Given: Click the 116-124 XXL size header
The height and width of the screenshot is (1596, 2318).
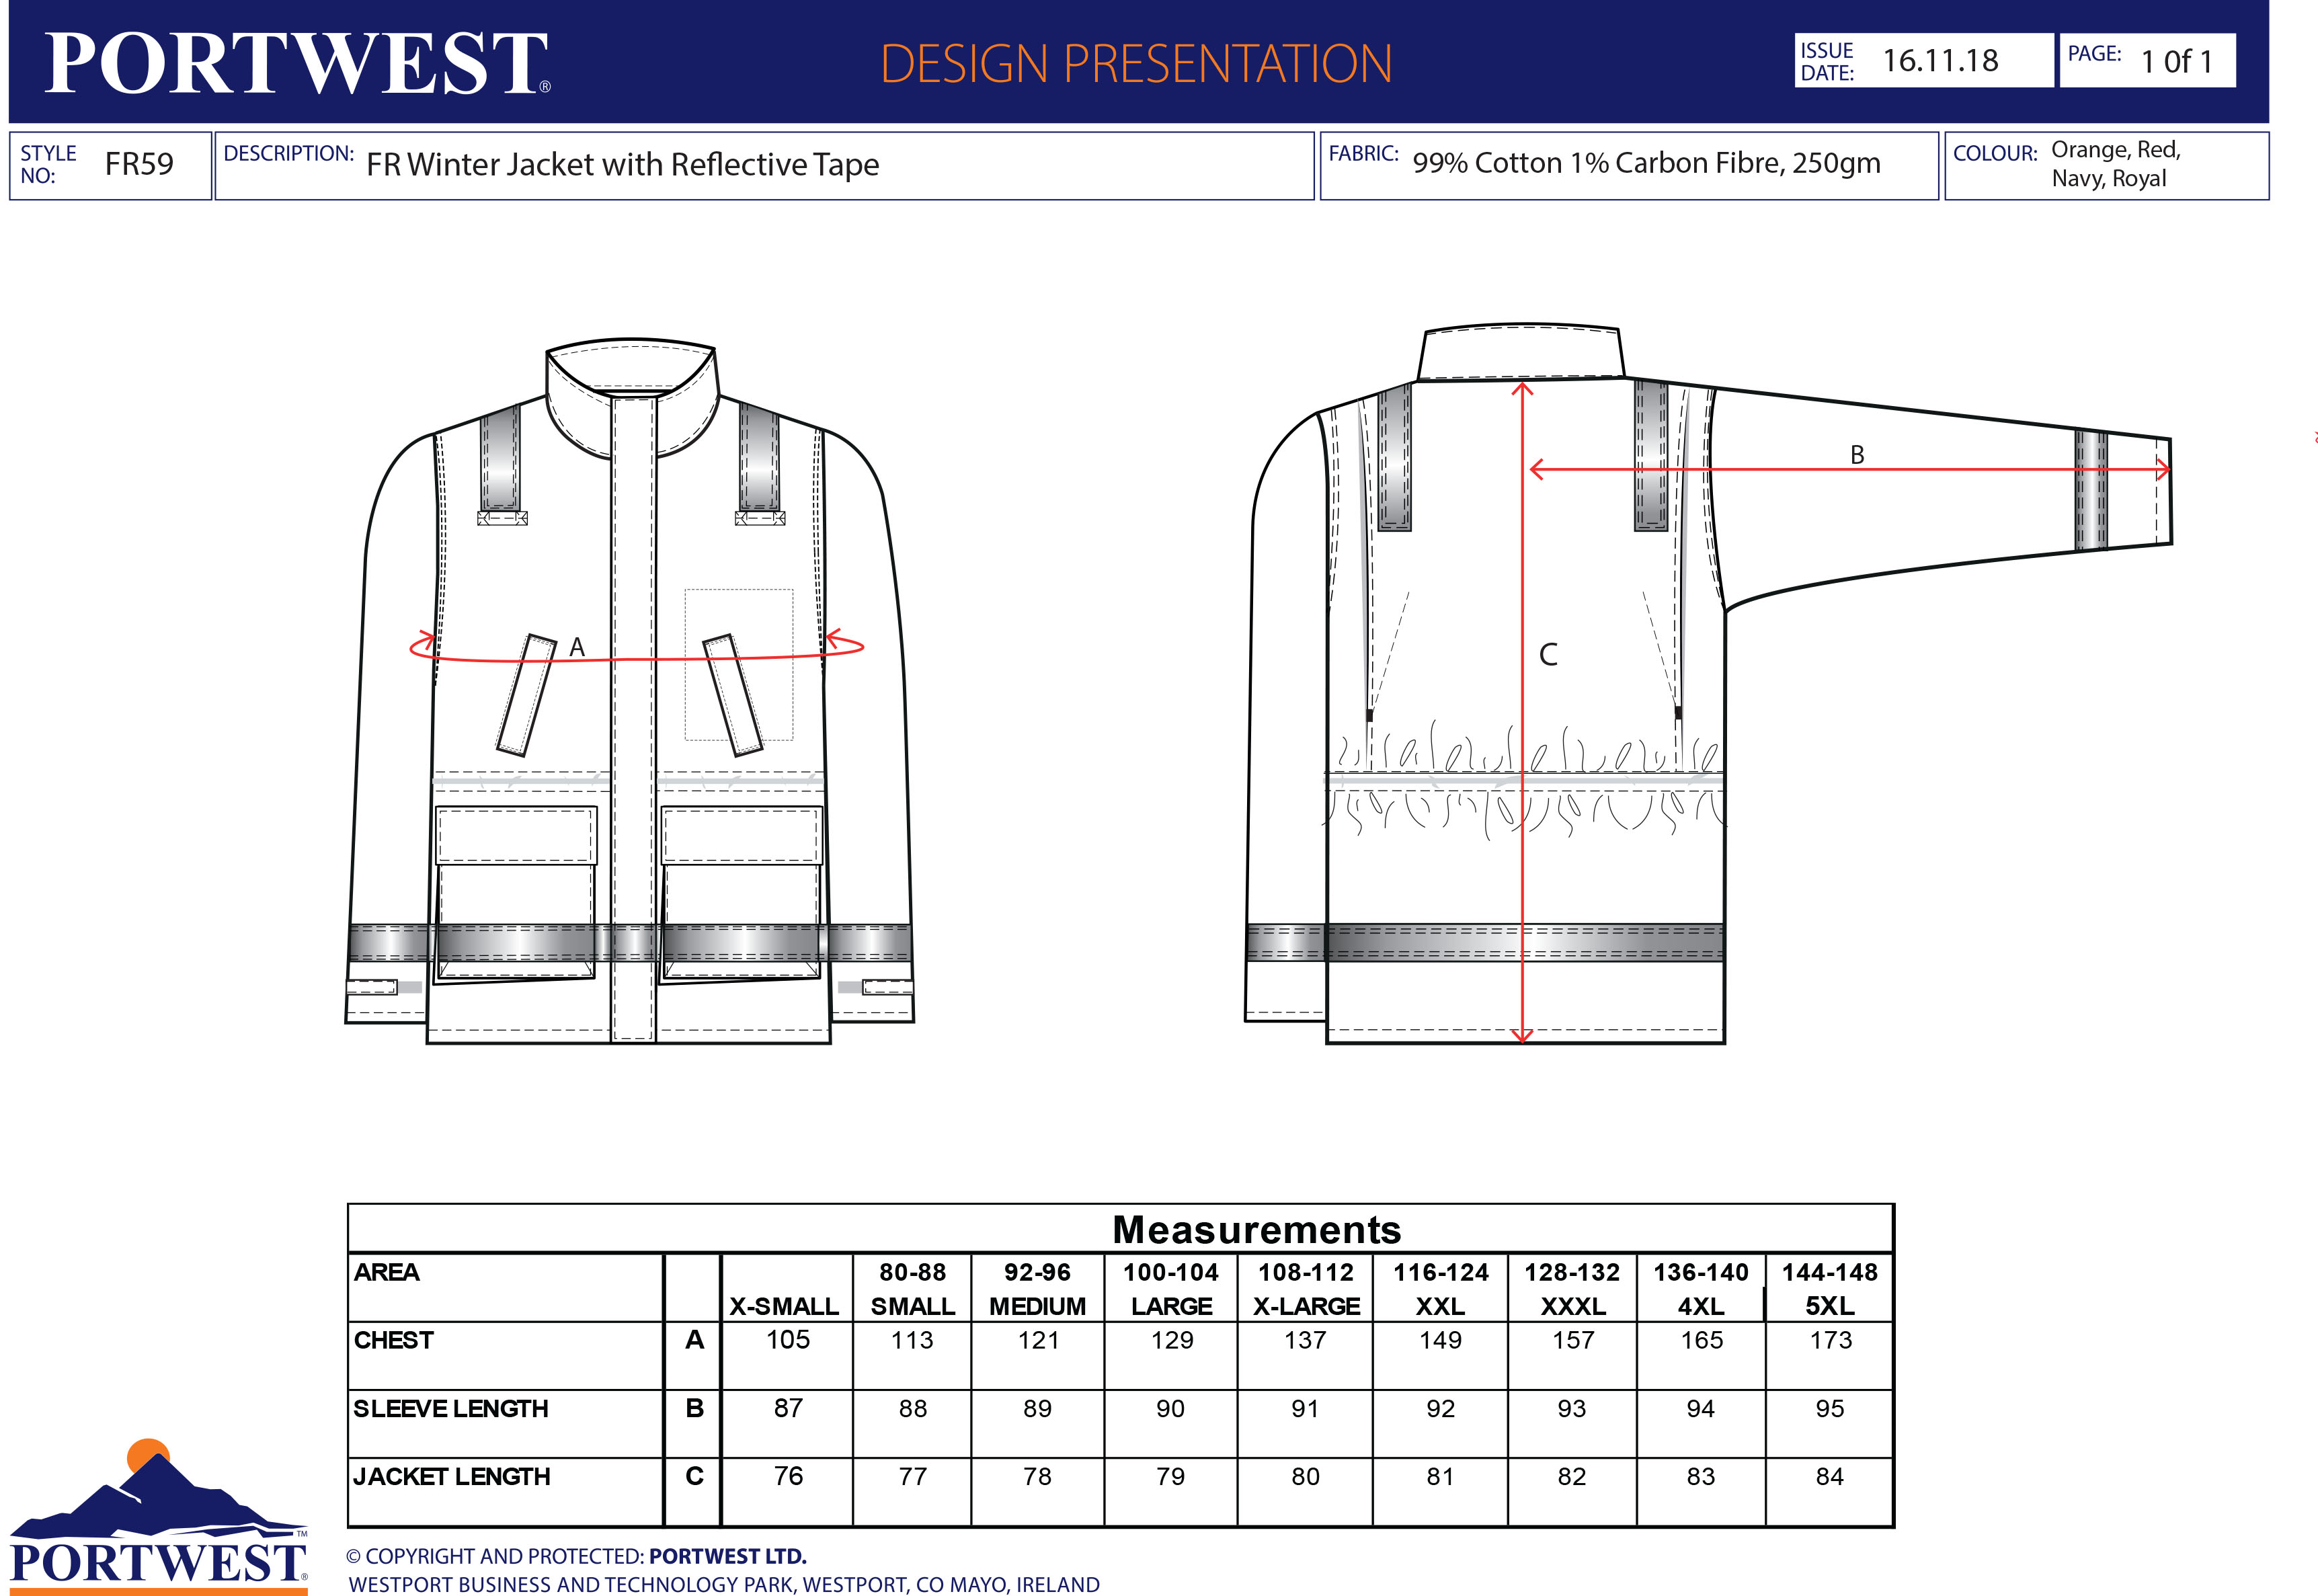Looking at the screenshot, I should (1441, 1289).
